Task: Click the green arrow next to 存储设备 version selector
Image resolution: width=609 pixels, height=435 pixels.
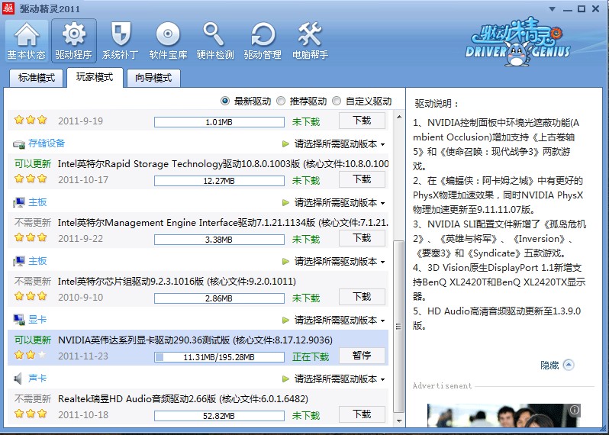Action: (x=286, y=144)
